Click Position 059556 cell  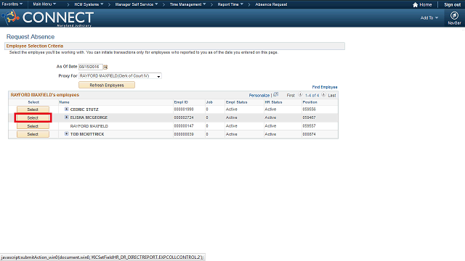pyautogui.click(x=309, y=109)
